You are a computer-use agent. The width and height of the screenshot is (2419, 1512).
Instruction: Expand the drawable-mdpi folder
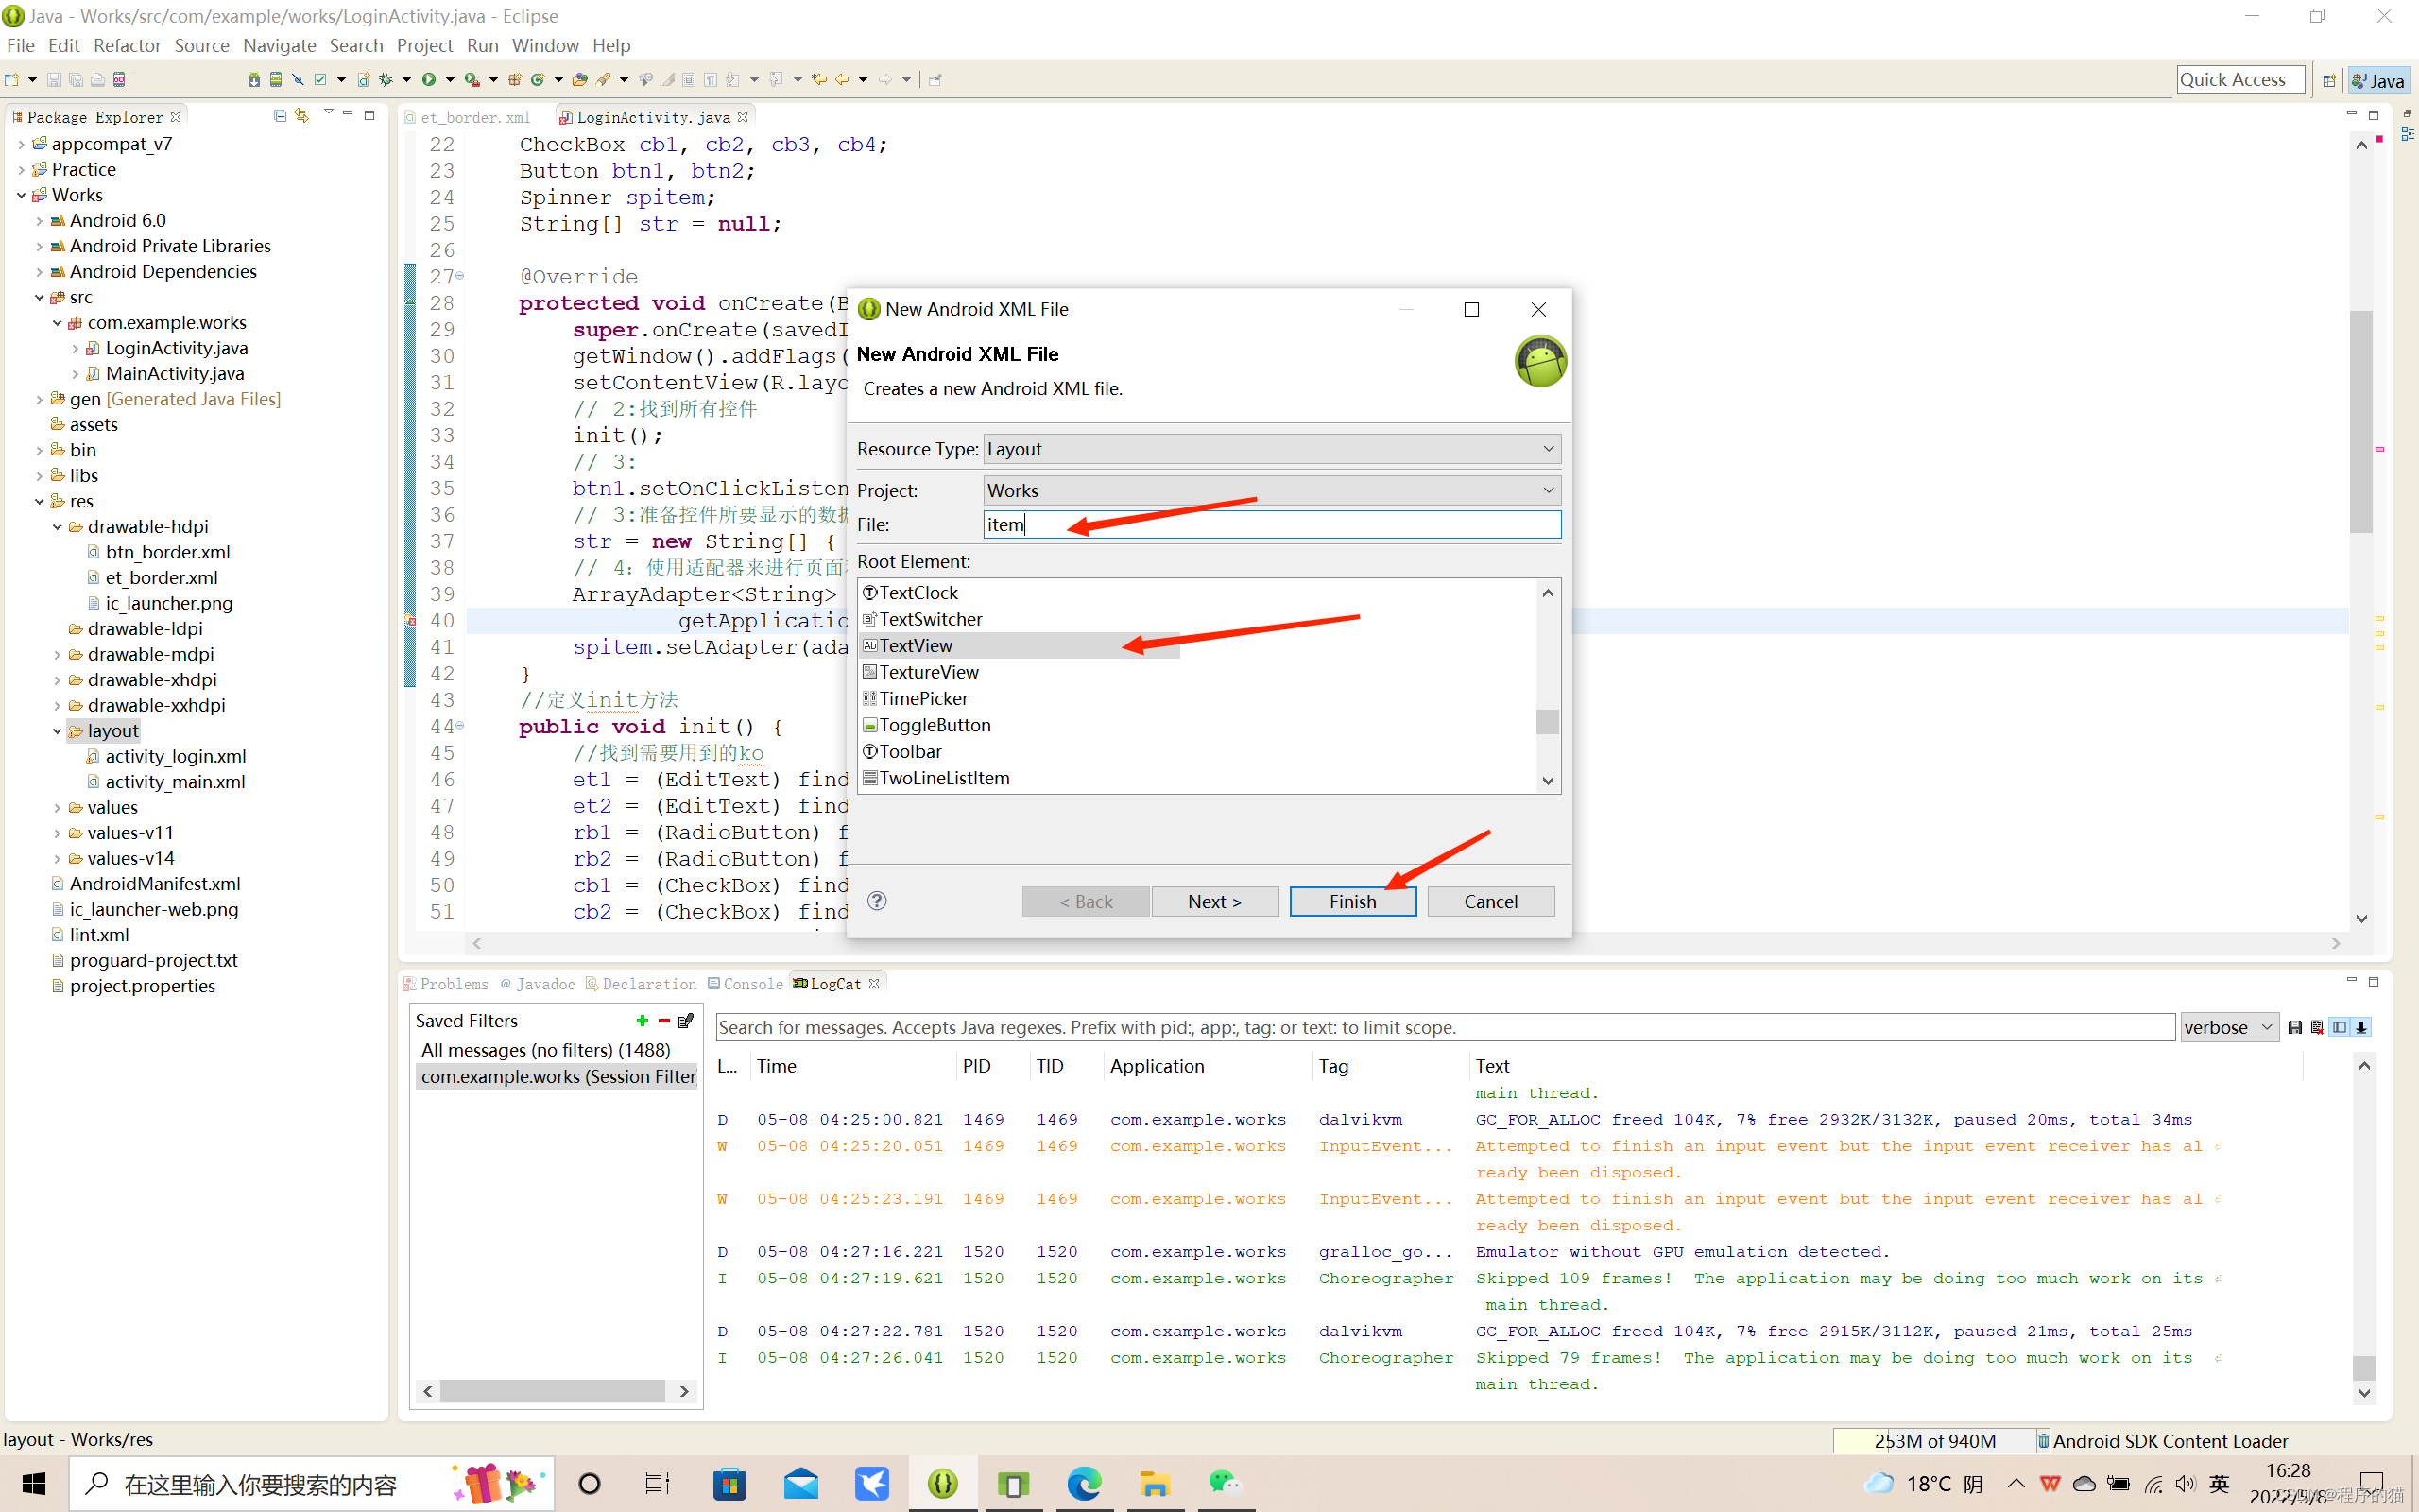click(x=58, y=655)
